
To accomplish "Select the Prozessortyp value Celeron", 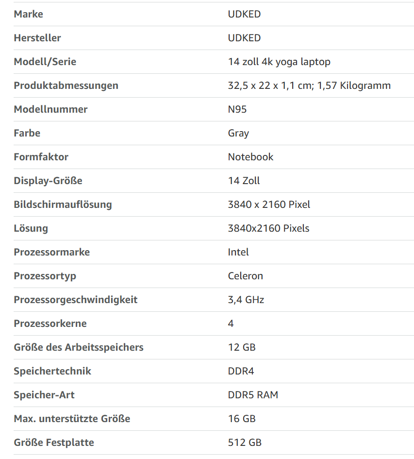I will (x=246, y=276).
